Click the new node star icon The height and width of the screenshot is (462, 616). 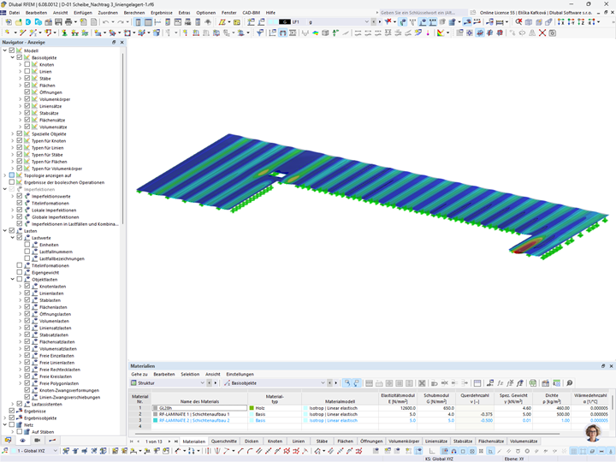click(x=8, y=33)
